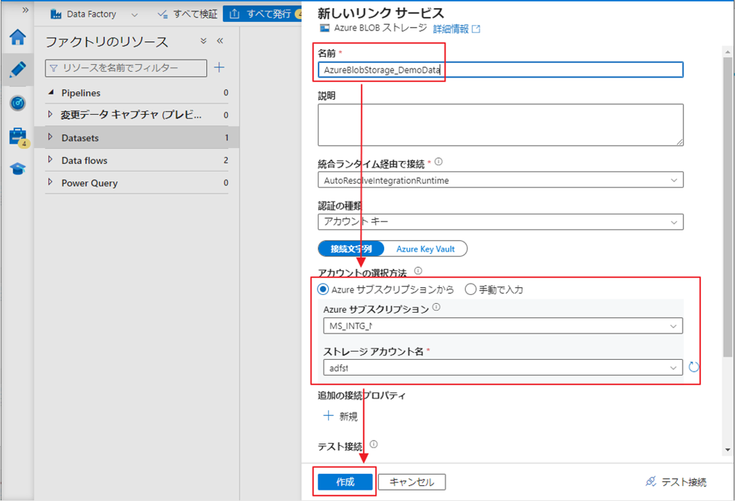Collapse the Factory Resources panel
The height and width of the screenshot is (501, 735).
pos(220,42)
